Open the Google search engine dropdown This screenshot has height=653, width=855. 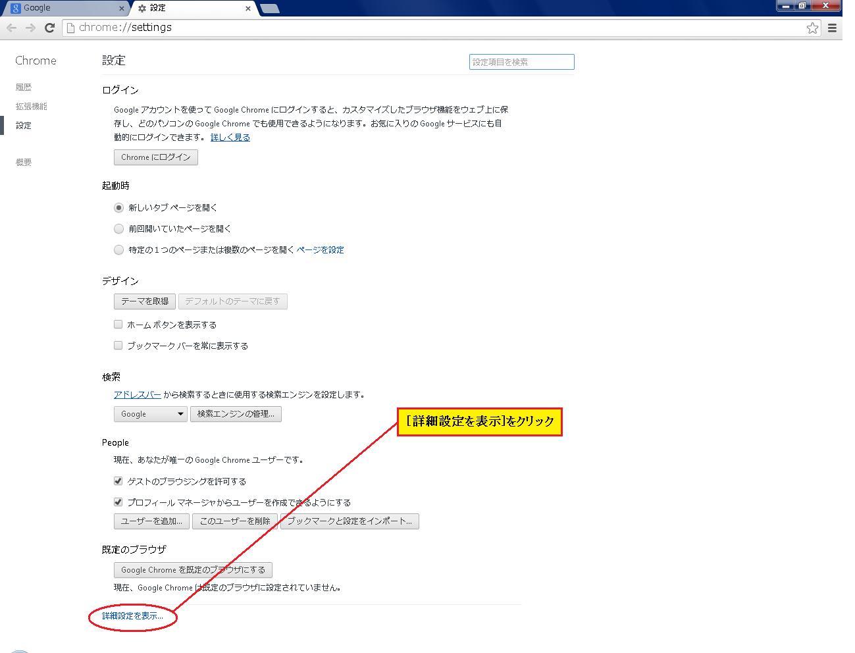151,414
